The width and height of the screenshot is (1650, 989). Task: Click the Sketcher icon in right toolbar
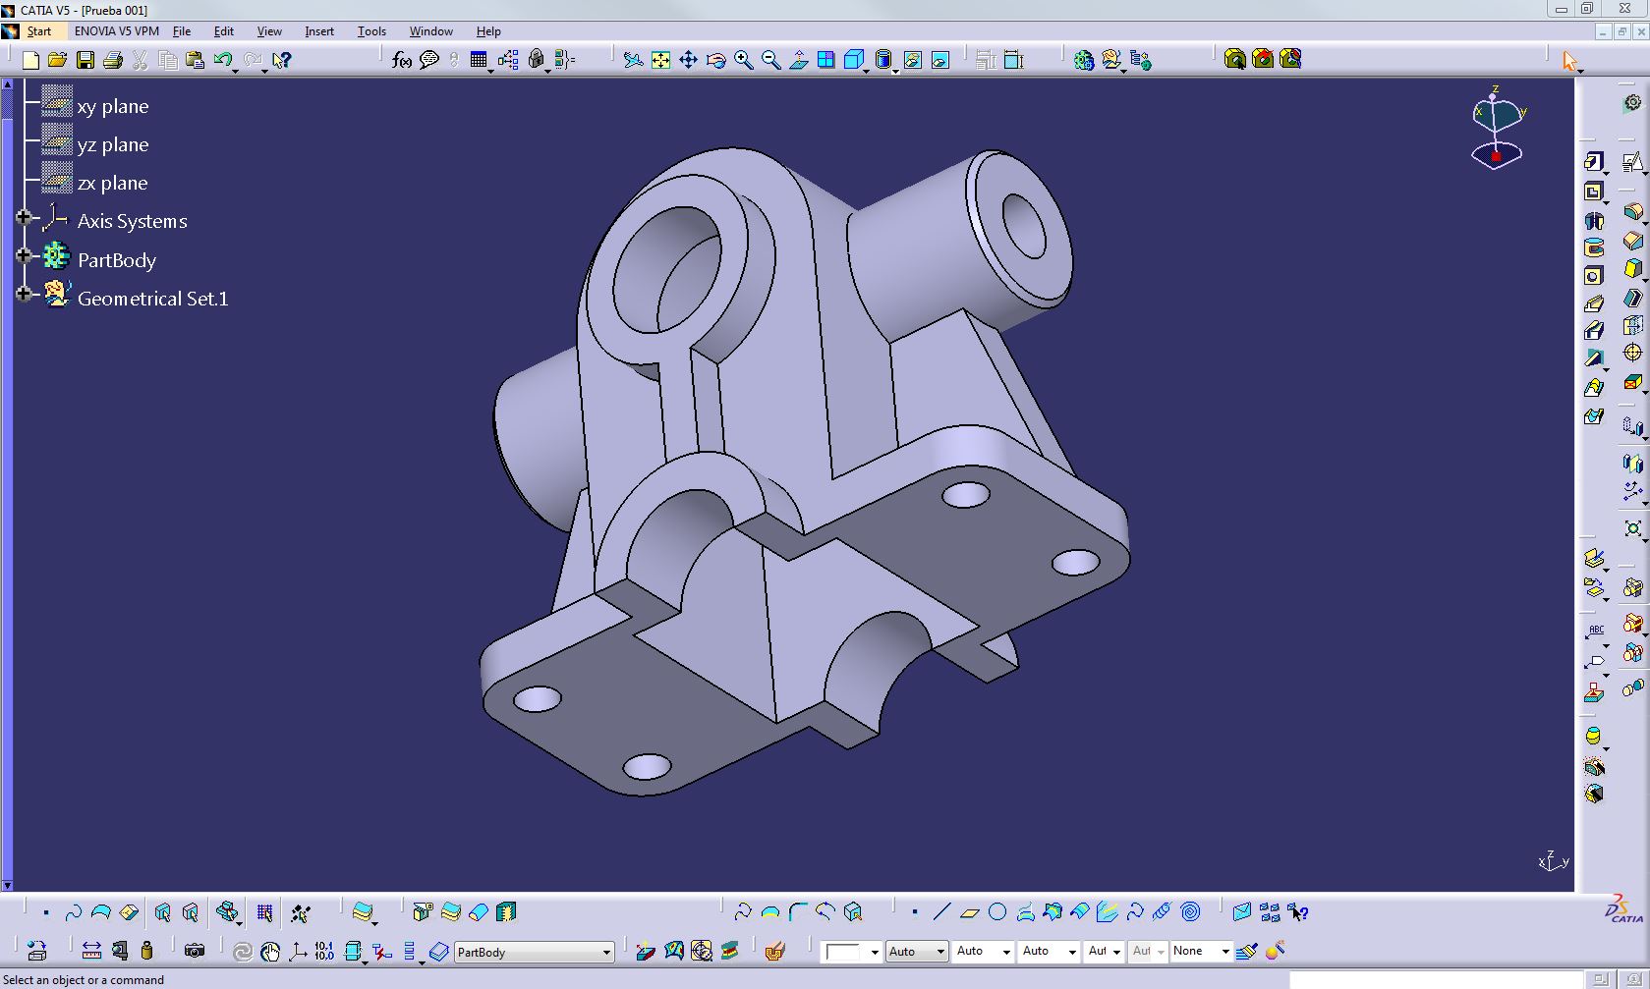(1631, 161)
